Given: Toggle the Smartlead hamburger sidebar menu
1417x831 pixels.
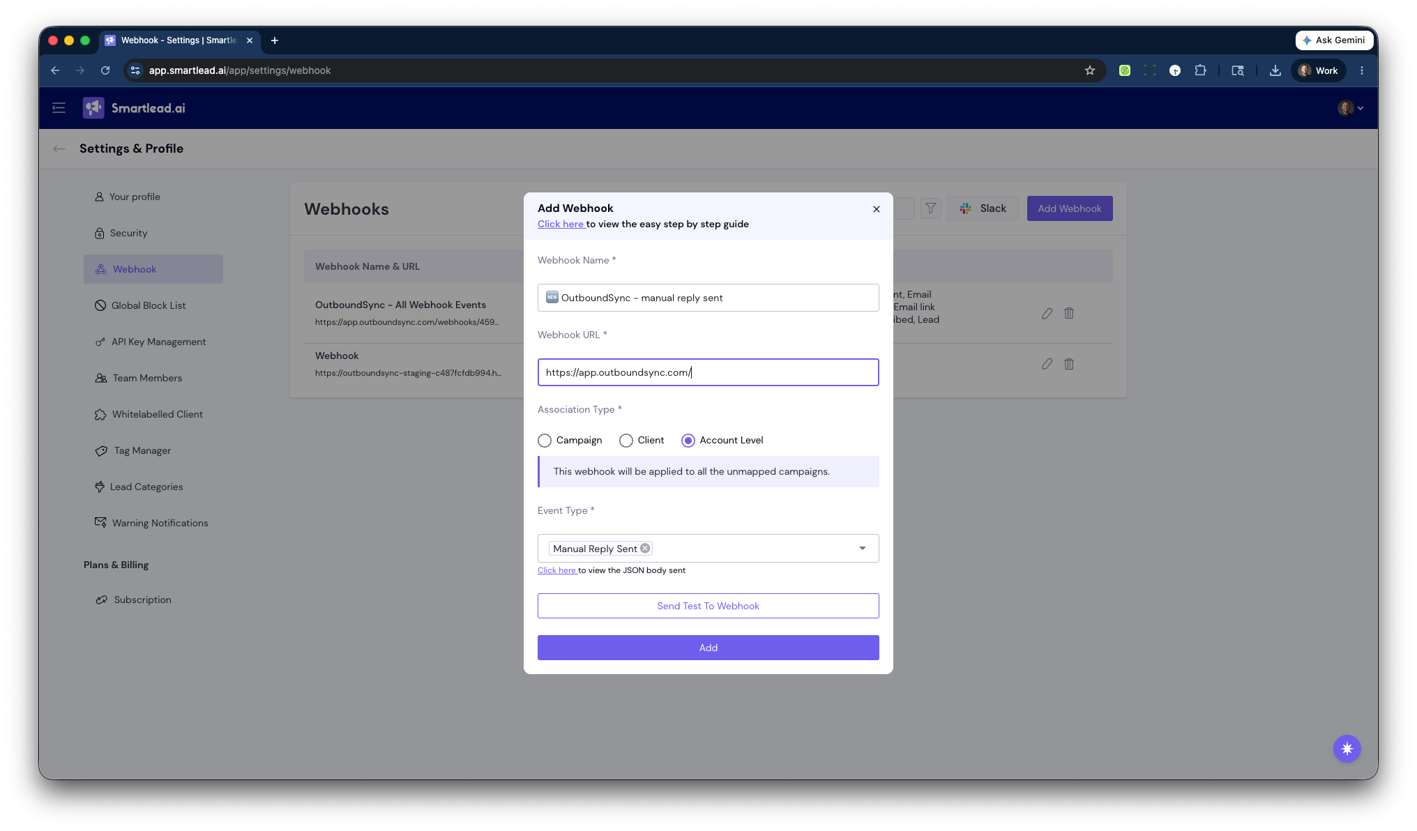Looking at the screenshot, I should pos(59,108).
